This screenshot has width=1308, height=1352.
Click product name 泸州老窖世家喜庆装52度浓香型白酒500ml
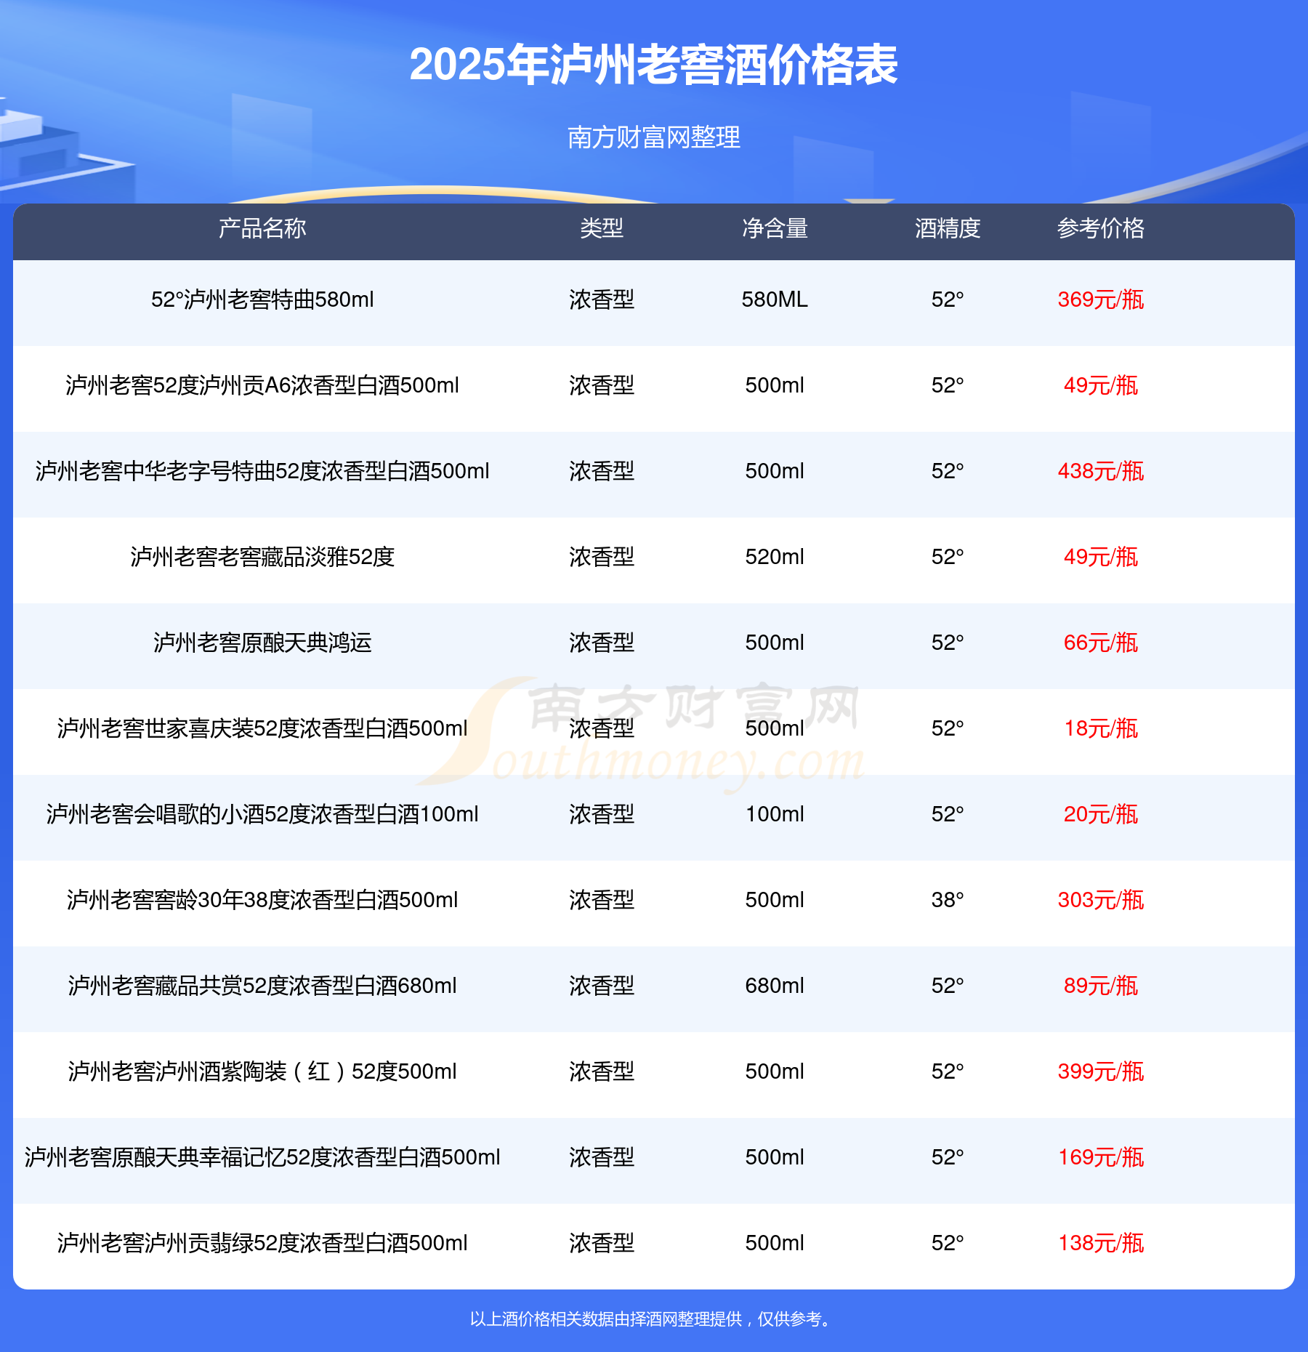[x=262, y=728]
